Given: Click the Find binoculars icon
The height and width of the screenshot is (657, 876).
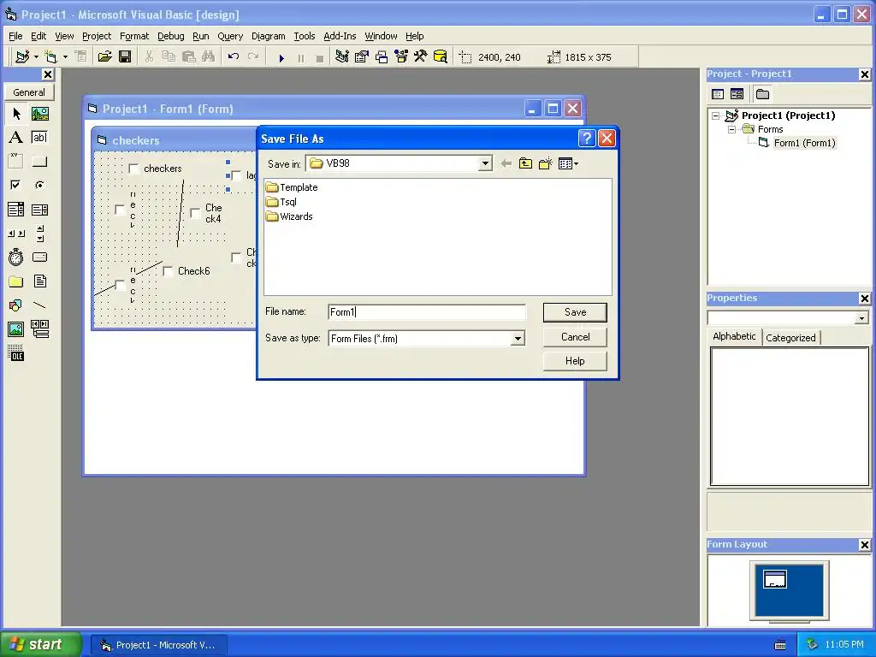Looking at the screenshot, I should (208, 56).
